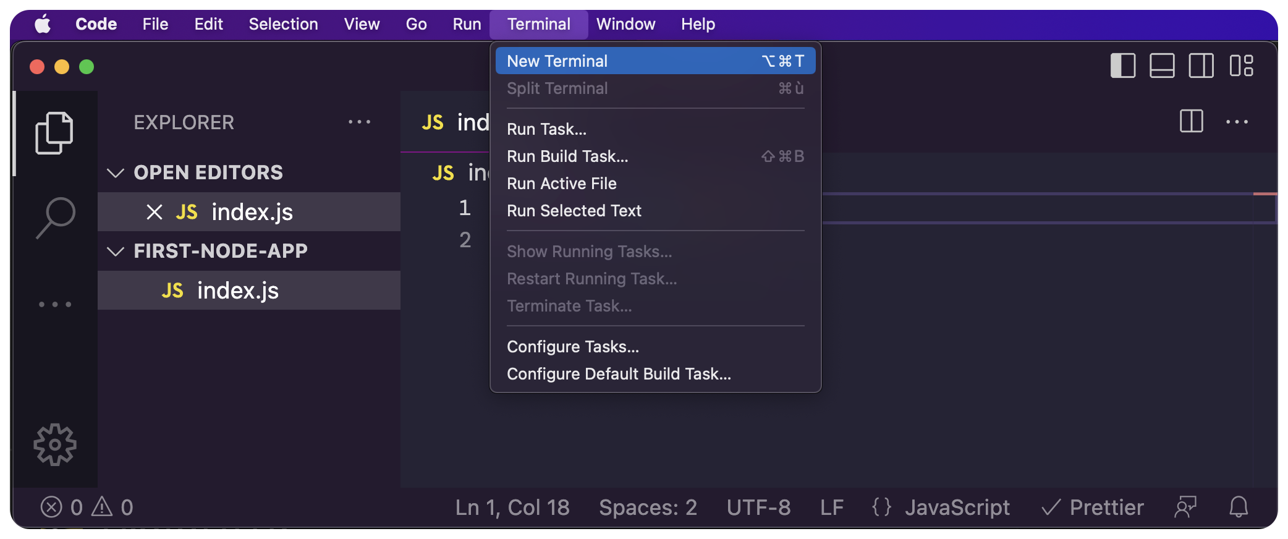Click the errors and warnings status indicator
This screenshot has width=1288, height=539.
[x=87, y=507]
